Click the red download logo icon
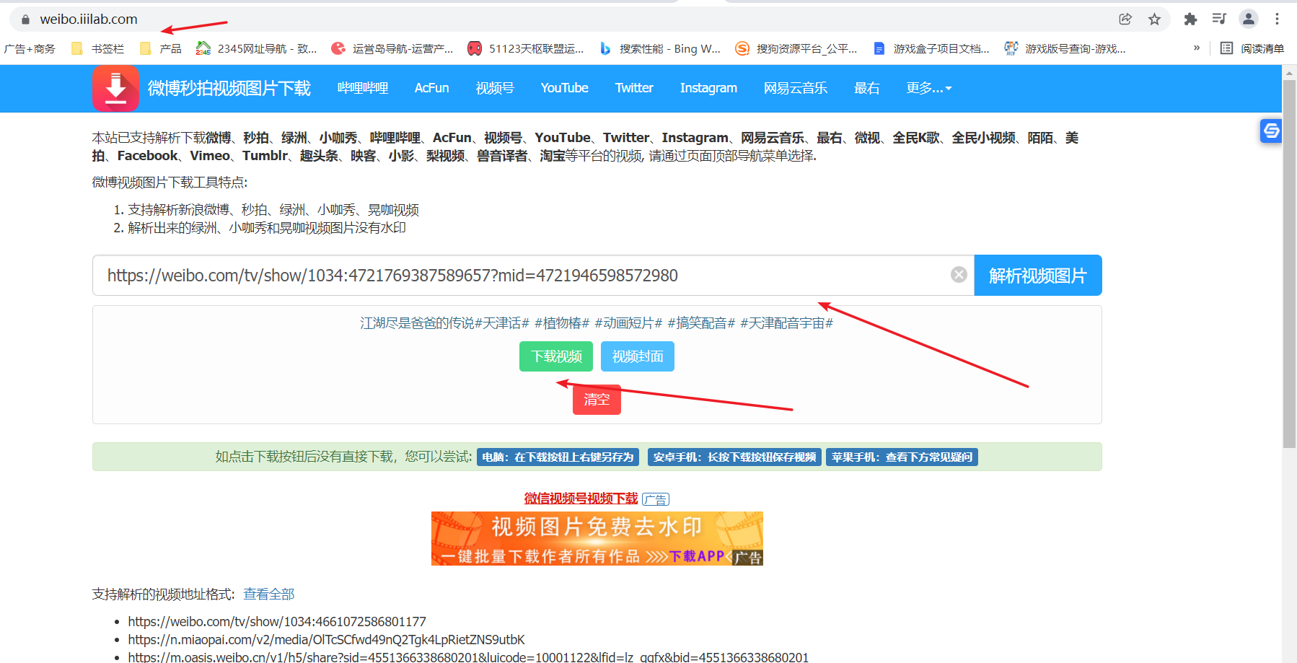 (x=115, y=89)
